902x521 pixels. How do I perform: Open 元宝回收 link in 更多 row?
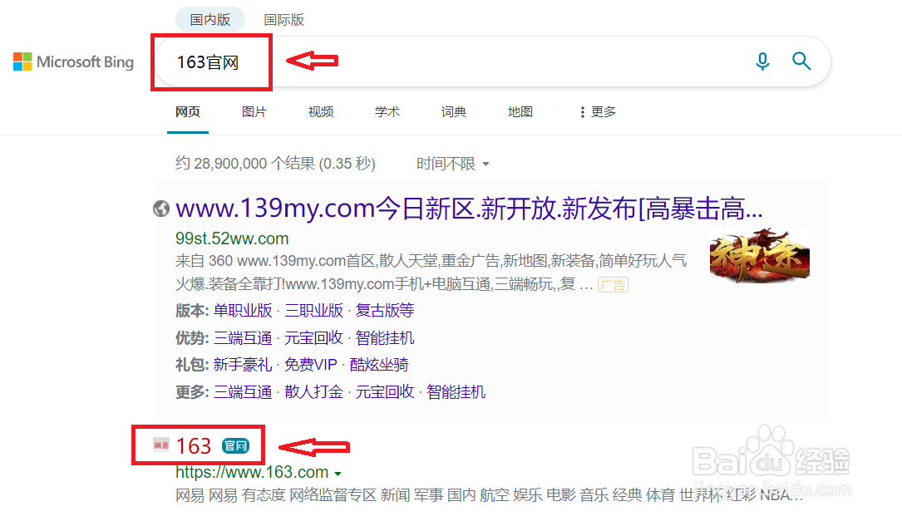coord(385,391)
